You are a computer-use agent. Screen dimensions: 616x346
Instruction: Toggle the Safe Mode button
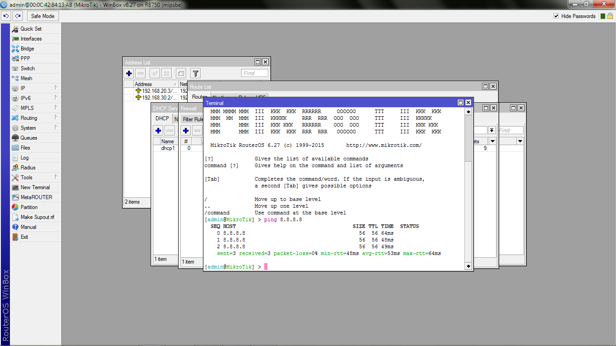42,16
